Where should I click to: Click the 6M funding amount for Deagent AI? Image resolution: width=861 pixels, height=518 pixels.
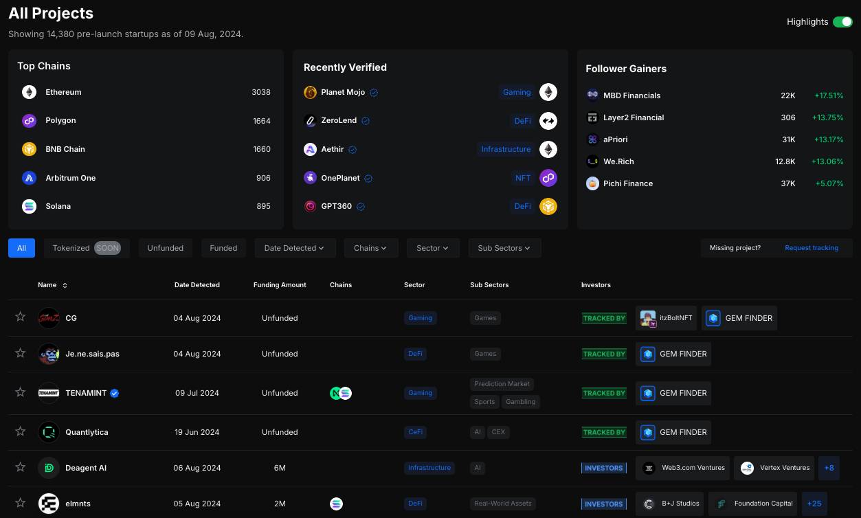click(280, 468)
